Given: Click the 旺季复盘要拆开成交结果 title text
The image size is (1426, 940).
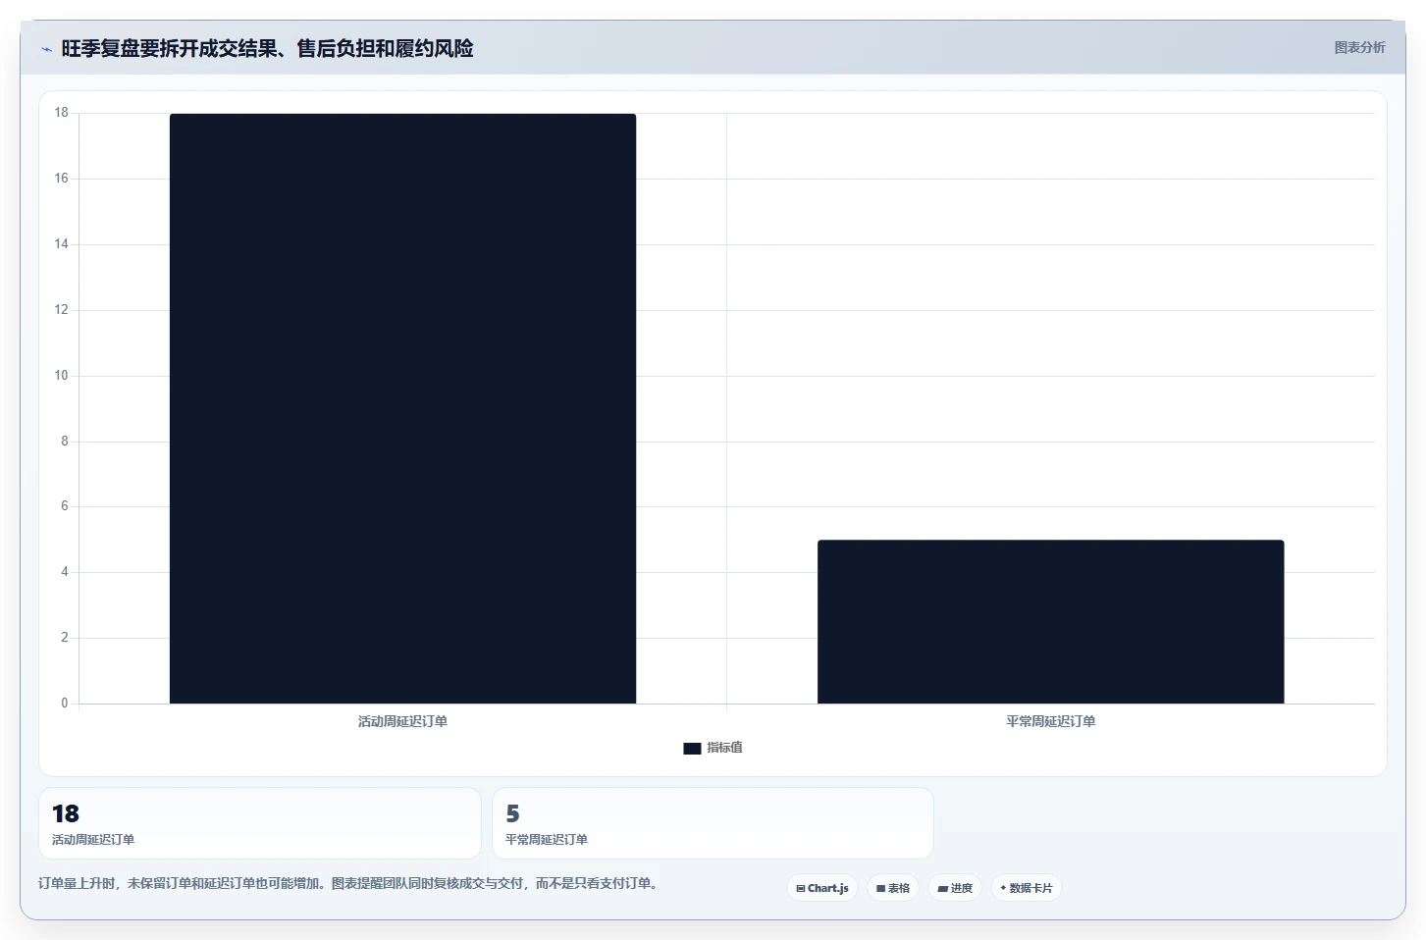Looking at the screenshot, I should coord(267,48).
